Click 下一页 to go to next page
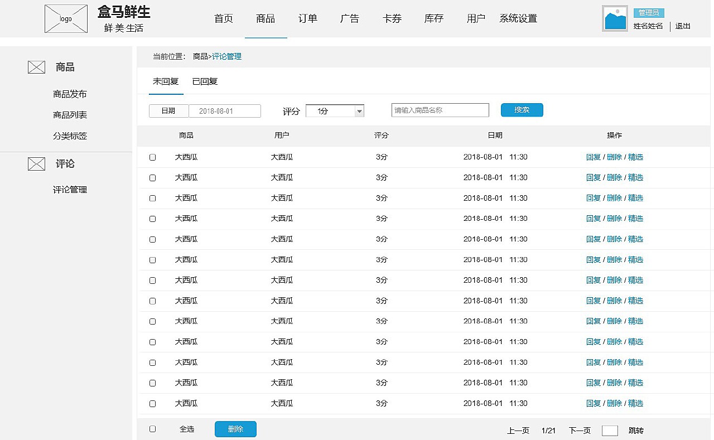714x440 pixels. 578,431
